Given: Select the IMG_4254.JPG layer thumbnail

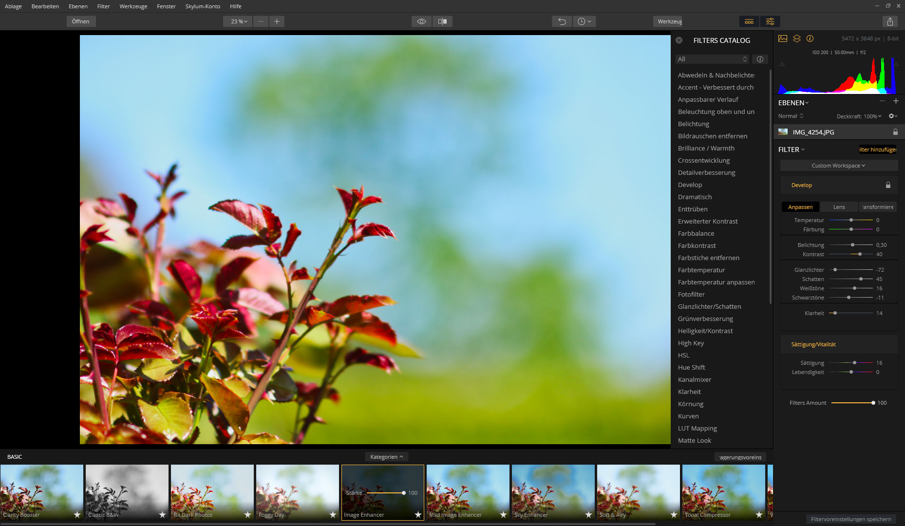Looking at the screenshot, I should point(783,132).
